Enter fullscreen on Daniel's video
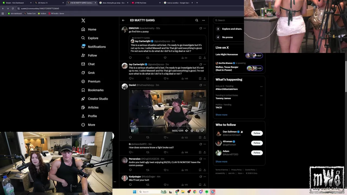This screenshot has width=347, height=195. point(203,131)
